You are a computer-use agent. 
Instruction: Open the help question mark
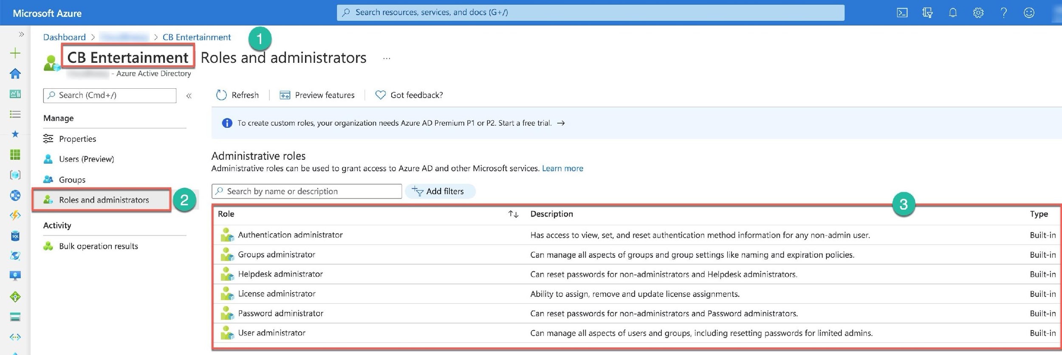[x=1004, y=13]
